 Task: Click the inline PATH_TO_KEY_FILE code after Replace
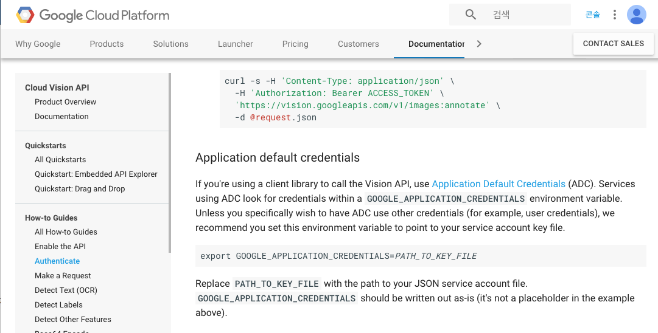(x=276, y=284)
